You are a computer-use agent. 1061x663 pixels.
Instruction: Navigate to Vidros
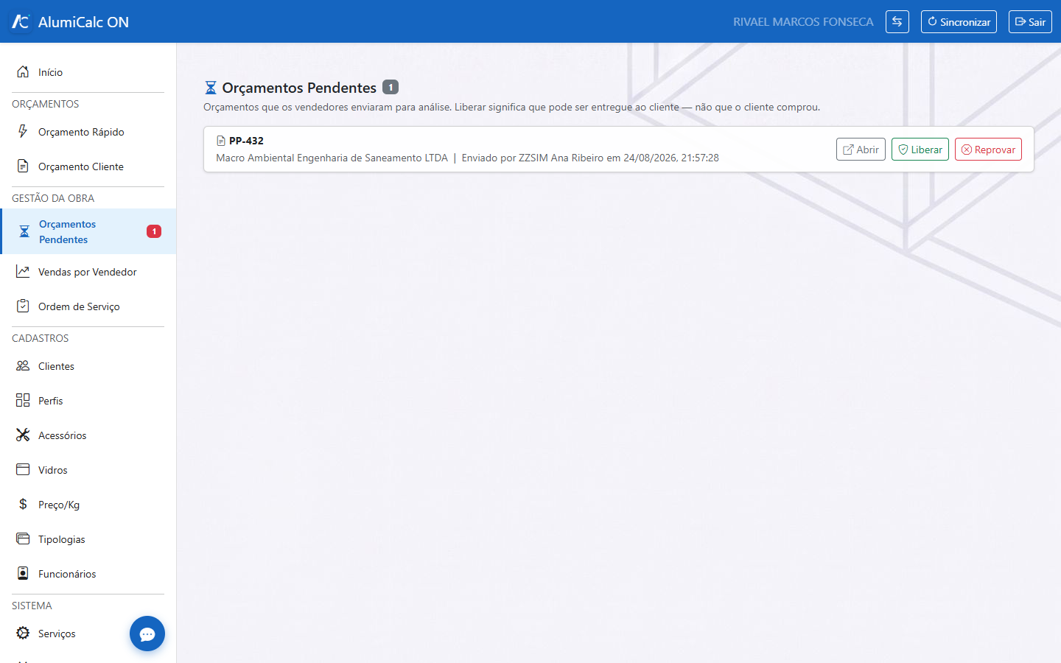point(88,470)
